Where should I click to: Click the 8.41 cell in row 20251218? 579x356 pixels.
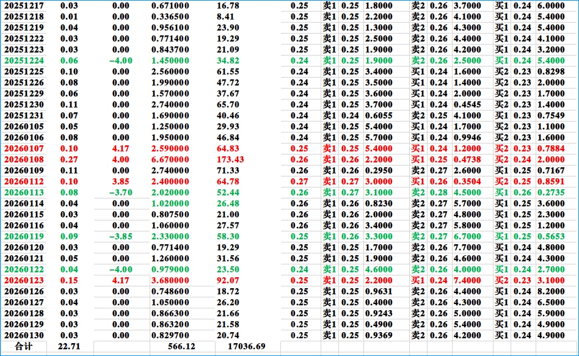[225, 16]
